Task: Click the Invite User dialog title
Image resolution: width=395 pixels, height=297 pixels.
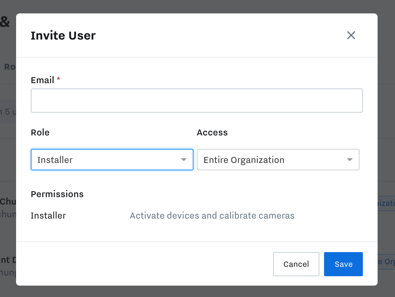Action: [63, 36]
